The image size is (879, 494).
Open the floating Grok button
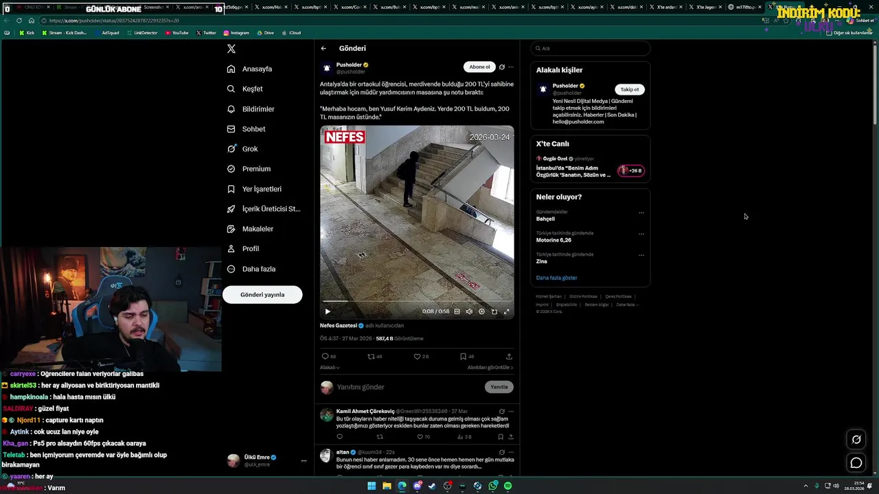point(856,440)
